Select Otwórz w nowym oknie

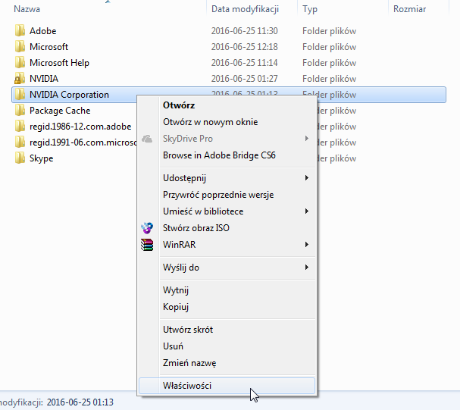tap(227, 122)
